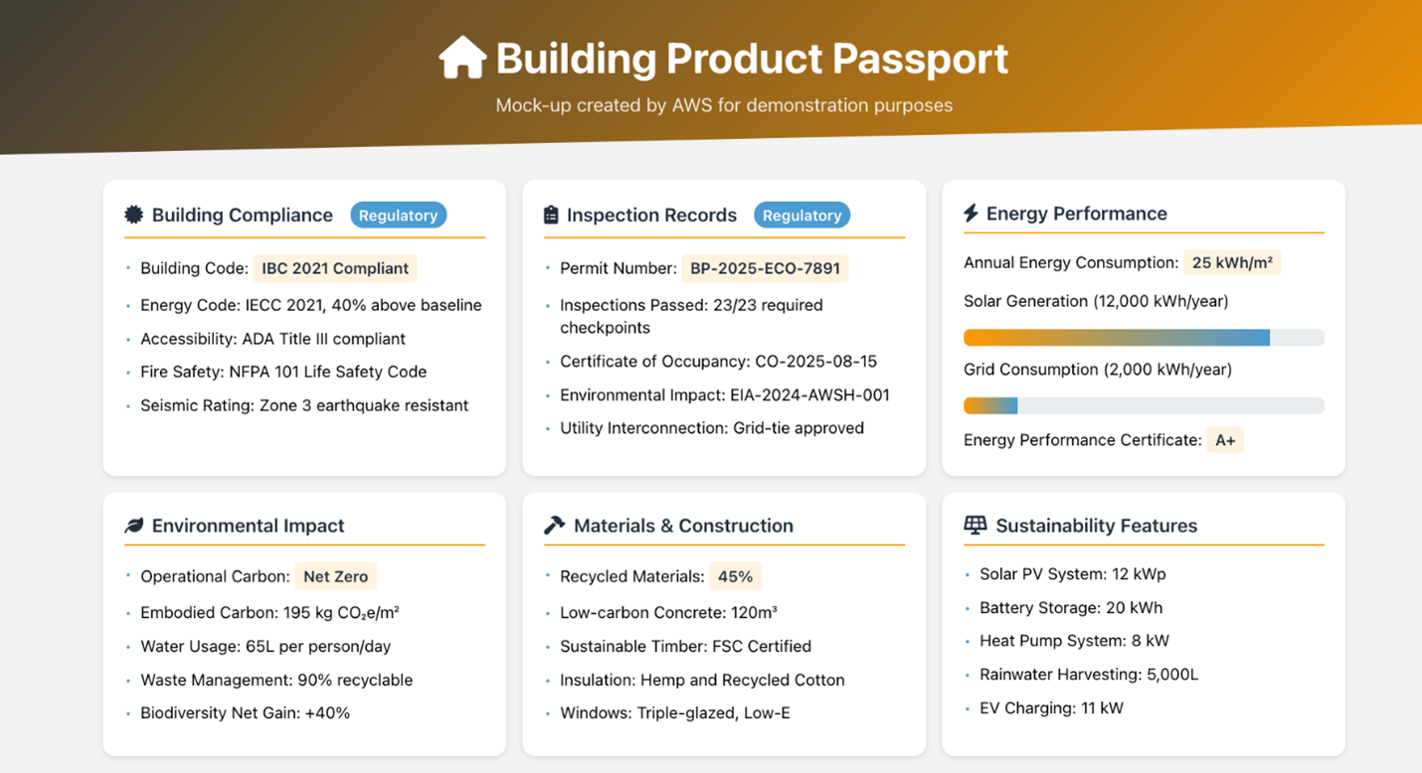This screenshot has height=773, width=1422.
Task: Click the Certificate of Occupancy list item
Action: (x=718, y=362)
